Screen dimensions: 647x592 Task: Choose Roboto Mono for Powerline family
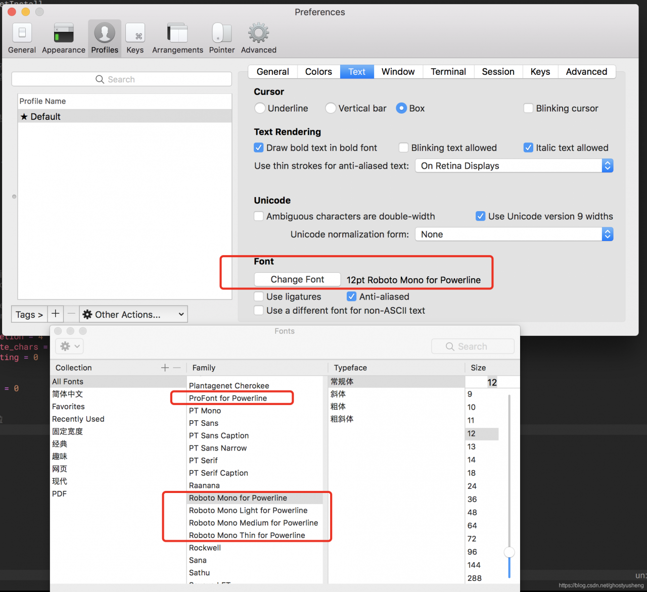click(255, 498)
